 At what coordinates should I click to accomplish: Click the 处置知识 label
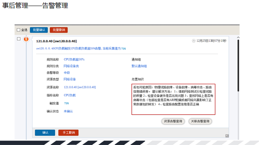(x=138, y=79)
